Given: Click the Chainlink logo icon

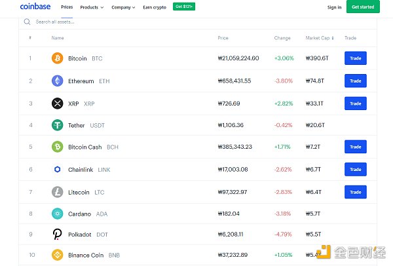Looking at the screenshot, I should [58, 169].
